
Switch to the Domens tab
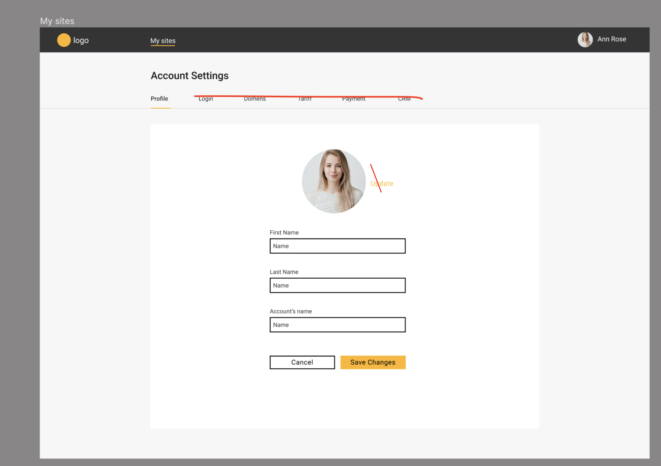(x=254, y=98)
